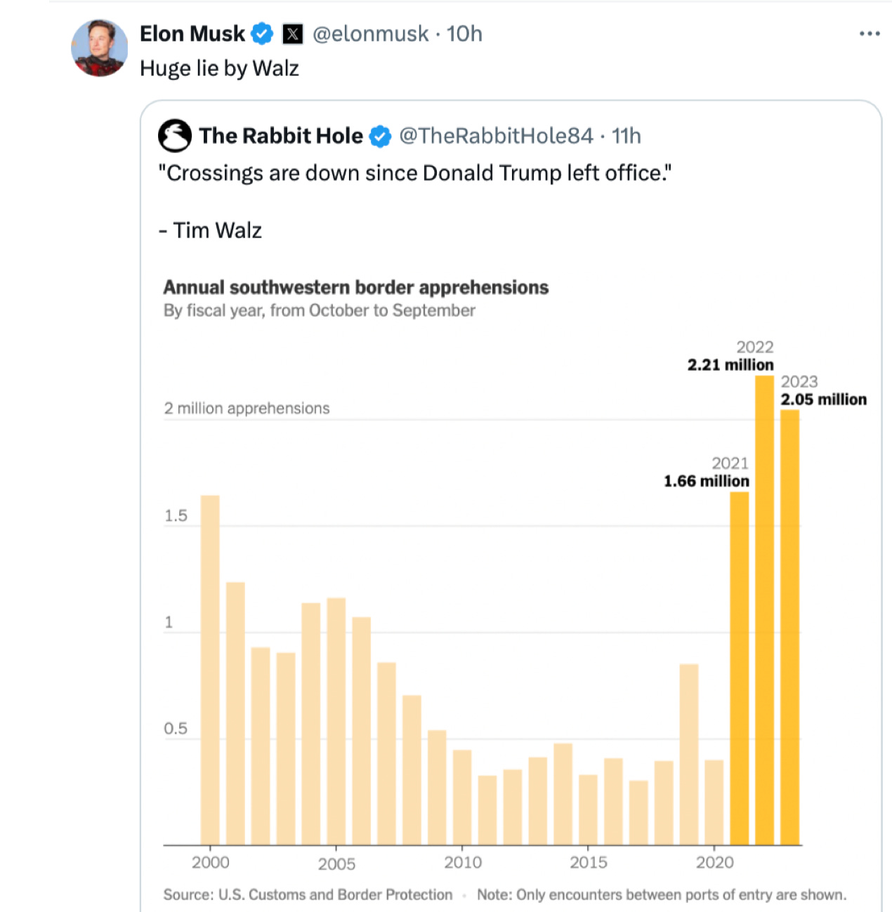892x912 pixels.
Task: Open The Rabbit Hole display name
Action: (280, 136)
